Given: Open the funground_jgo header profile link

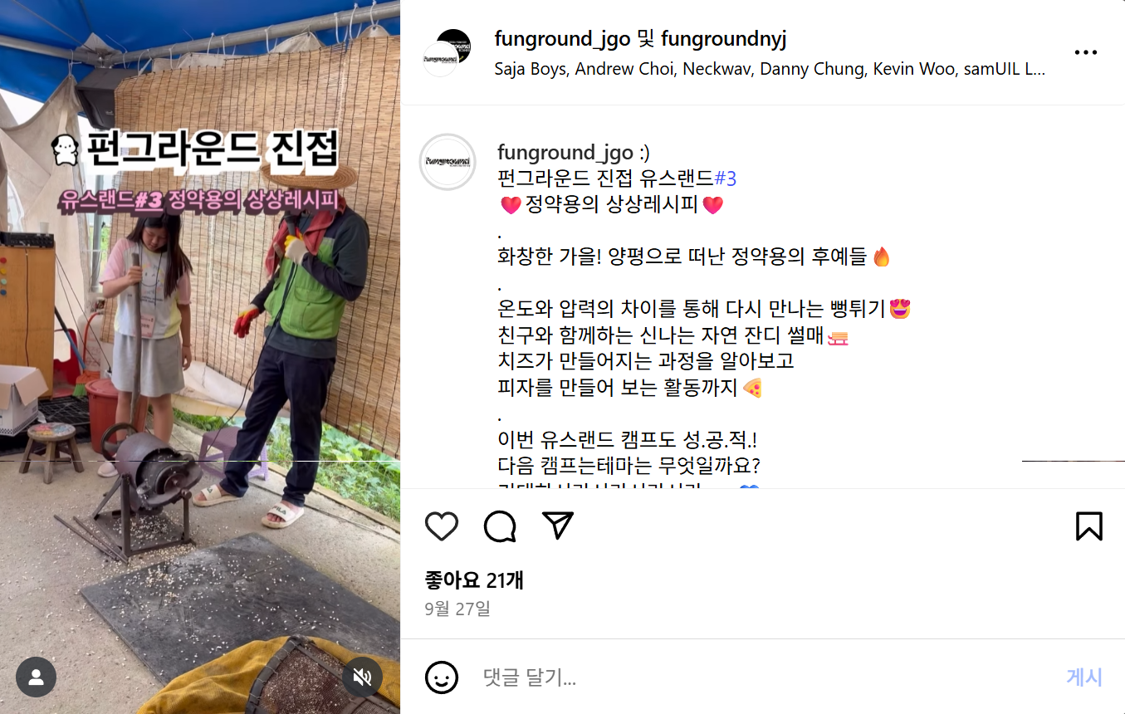Looking at the screenshot, I should coord(562,38).
